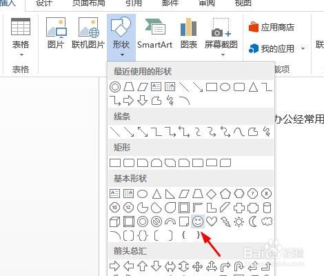Select the right arrow in 箭头总汇
The image size is (324, 276).
point(115,266)
